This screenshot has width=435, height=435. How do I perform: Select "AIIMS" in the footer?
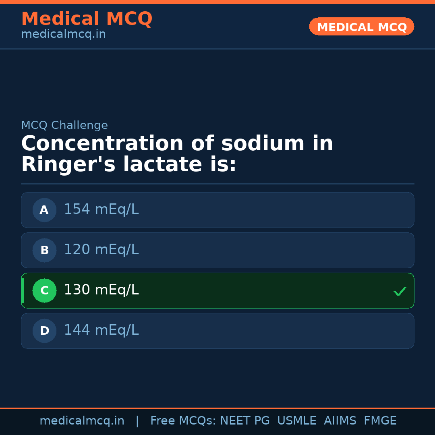pyautogui.click(x=340, y=421)
